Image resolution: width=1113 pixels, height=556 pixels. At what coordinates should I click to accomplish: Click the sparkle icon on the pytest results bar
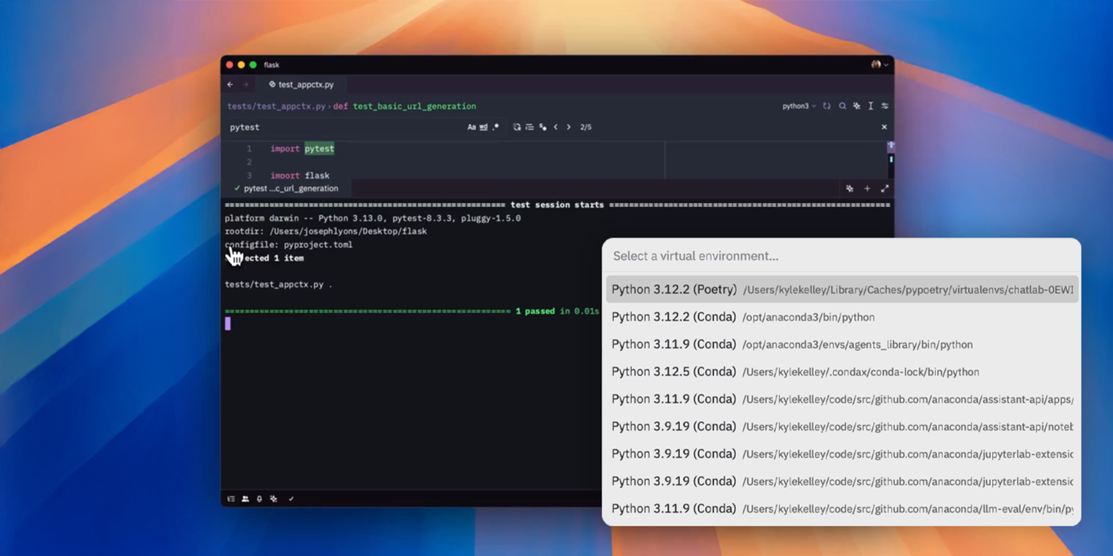[849, 188]
